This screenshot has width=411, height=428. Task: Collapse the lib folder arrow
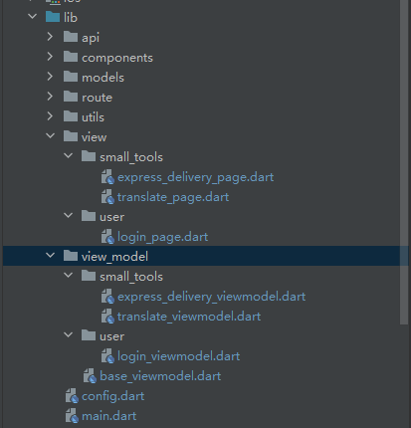pos(32,16)
